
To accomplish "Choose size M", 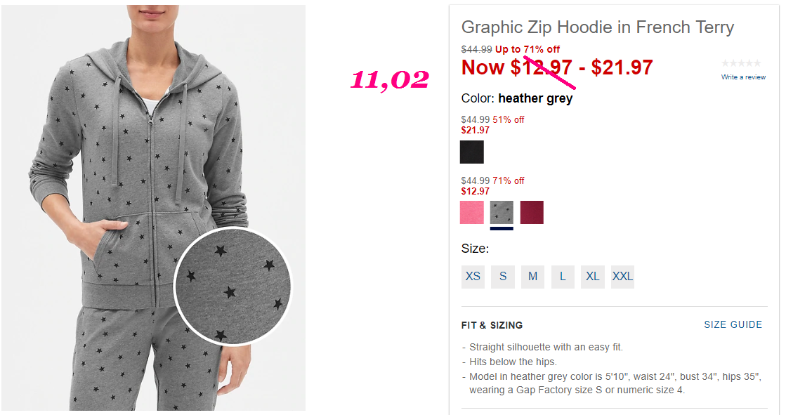I will pyautogui.click(x=533, y=277).
